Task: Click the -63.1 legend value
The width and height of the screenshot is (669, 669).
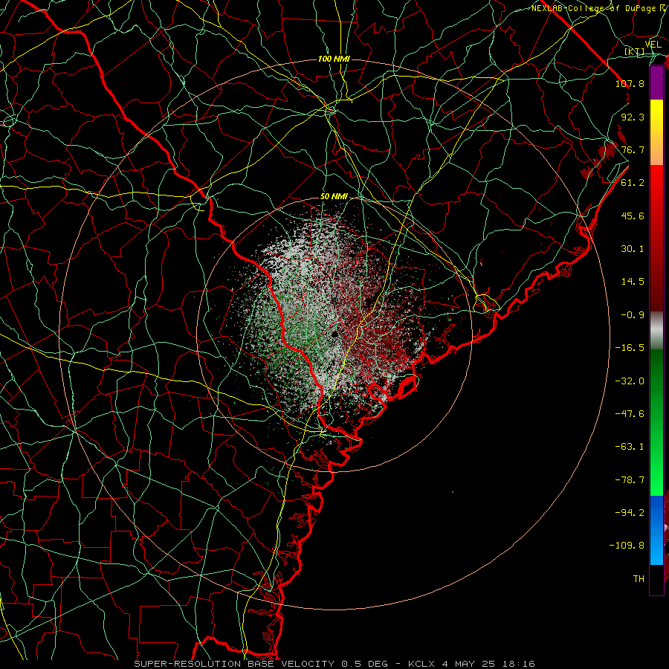Action: 630,447
